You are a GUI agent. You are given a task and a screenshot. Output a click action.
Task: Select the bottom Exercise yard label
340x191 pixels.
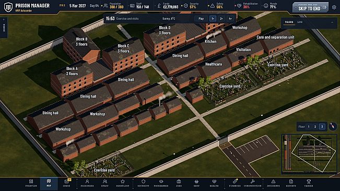[x=104, y=170]
